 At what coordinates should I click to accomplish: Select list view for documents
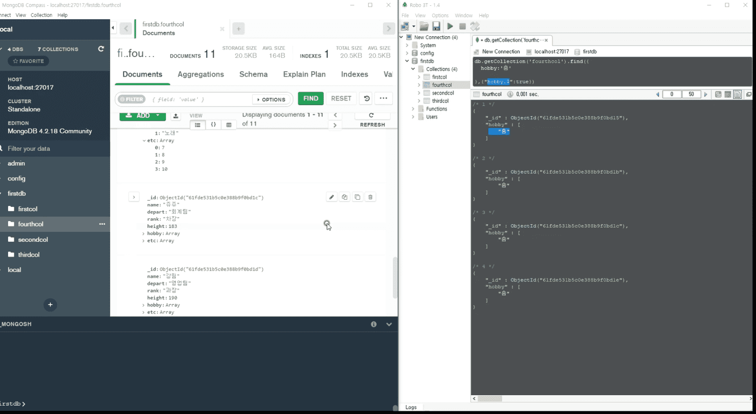(x=198, y=125)
